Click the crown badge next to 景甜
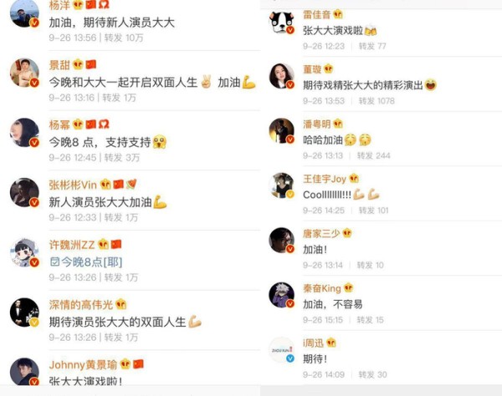502x396 pixels. click(x=78, y=65)
